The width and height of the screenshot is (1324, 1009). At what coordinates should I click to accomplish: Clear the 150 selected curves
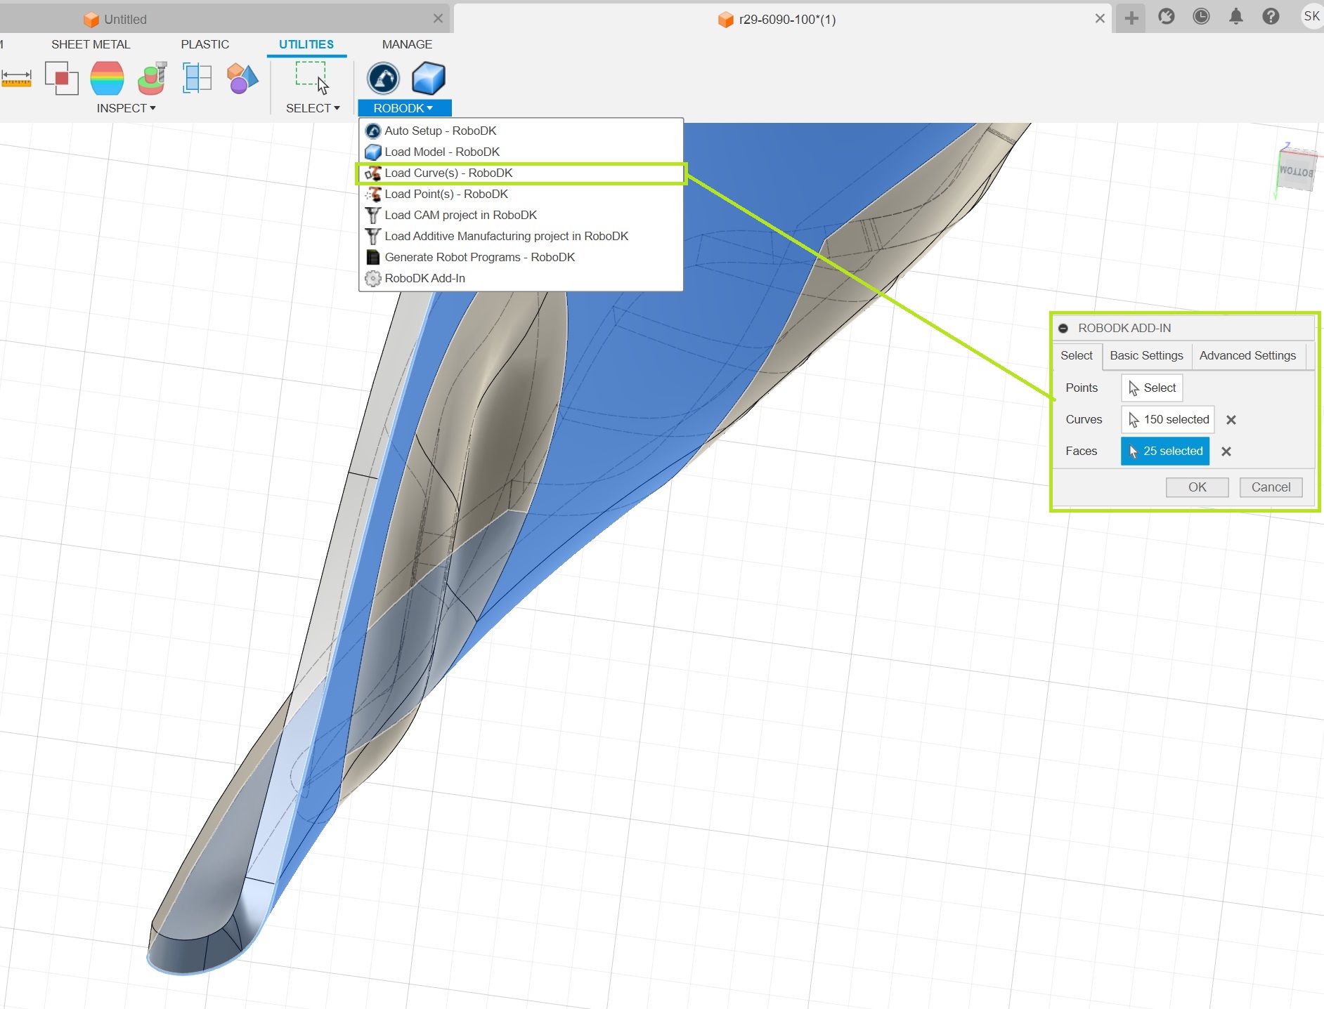coord(1231,420)
